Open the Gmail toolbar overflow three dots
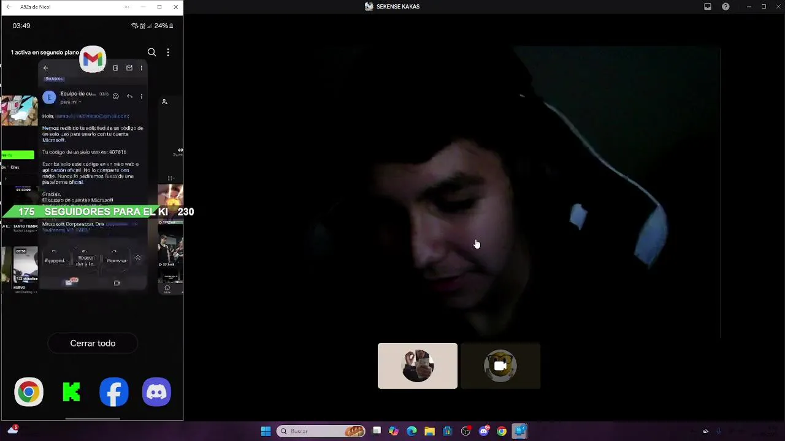The width and height of the screenshot is (785, 441). point(142,68)
